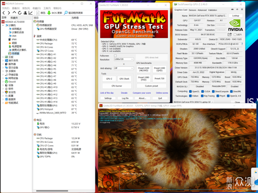Screen dimensions: 258x193
Task: Take GPU-Z screenshot with camera icon
Action: point(232,10)
